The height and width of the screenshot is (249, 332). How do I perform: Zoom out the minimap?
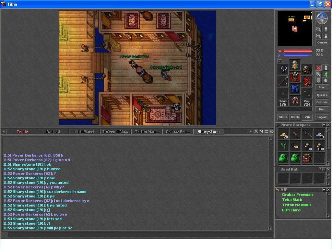[318, 29]
